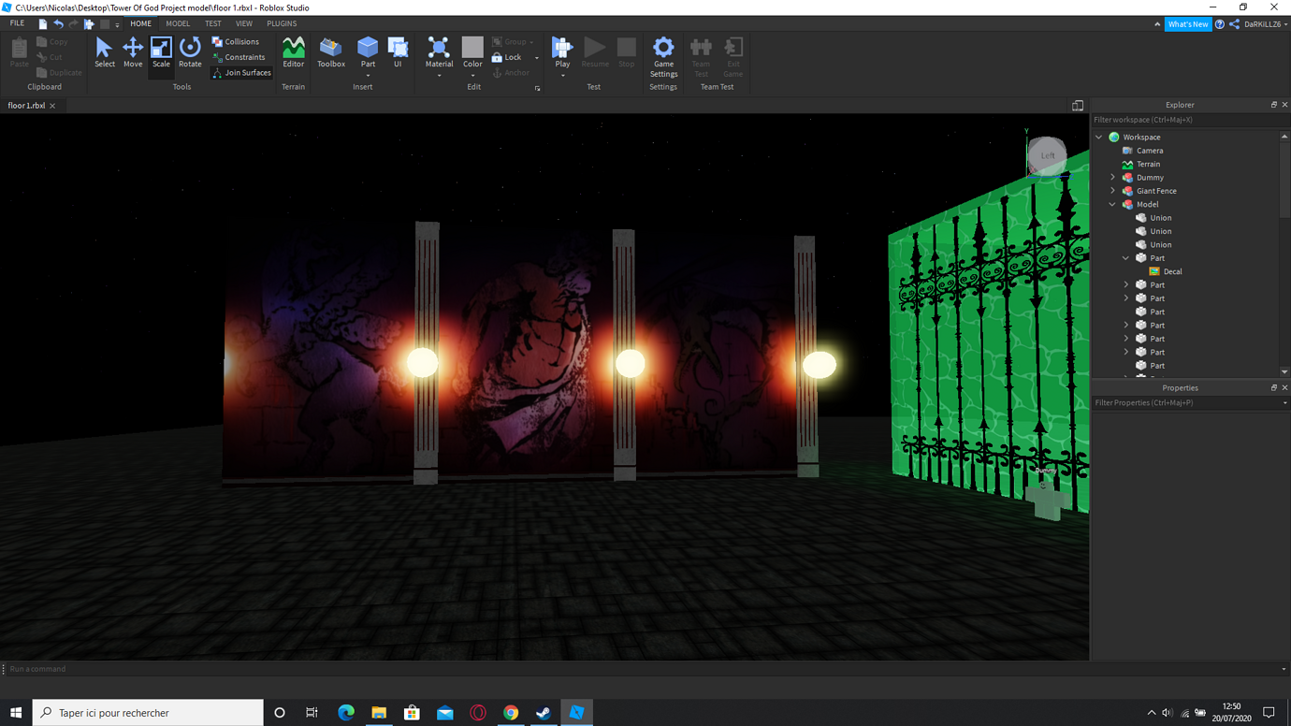Viewport: 1291px width, 726px height.
Task: Click the Undo arrow in quick access toolbar
Action: 58,24
